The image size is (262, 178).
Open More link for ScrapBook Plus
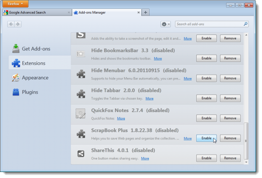(x=188, y=139)
